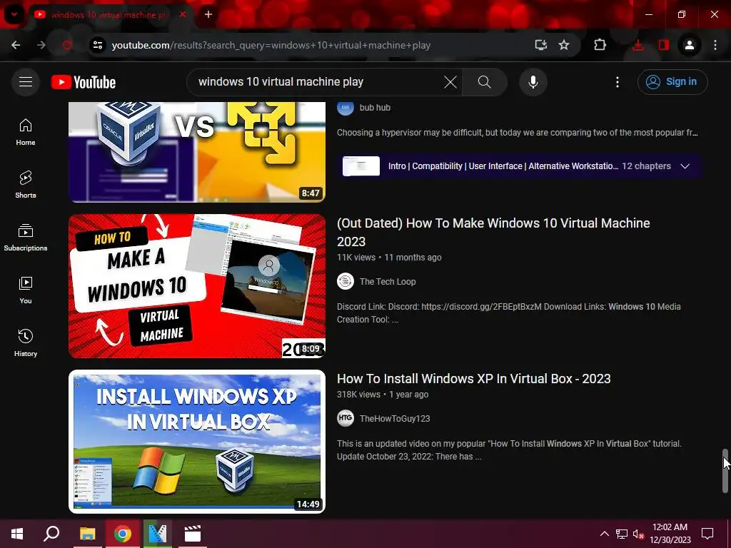Open a new Chrome tab
731x548 pixels.
(208, 15)
